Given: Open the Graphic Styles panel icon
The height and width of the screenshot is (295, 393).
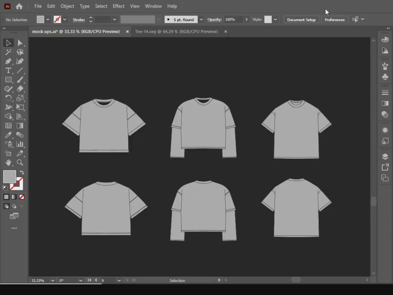Looking at the screenshot, I should pos(385,141).
